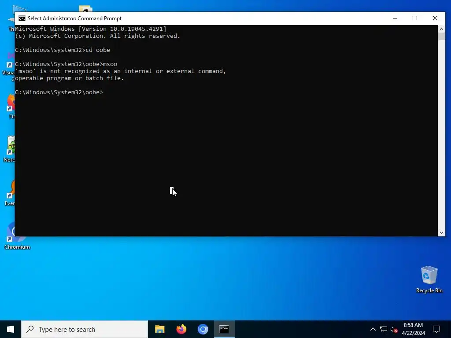The height and width of the screenshot is (338, 451).
Task: Click the 'operable program or batch file.' line
Action: [69, 78]
